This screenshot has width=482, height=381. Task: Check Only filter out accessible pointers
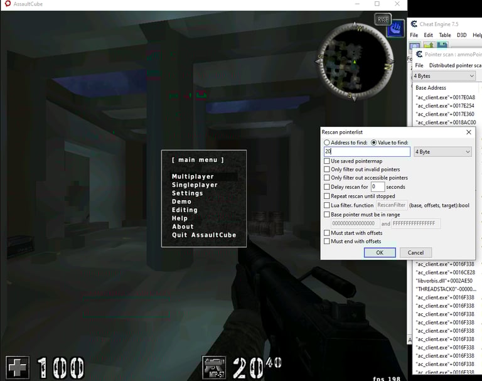point(327,178)
